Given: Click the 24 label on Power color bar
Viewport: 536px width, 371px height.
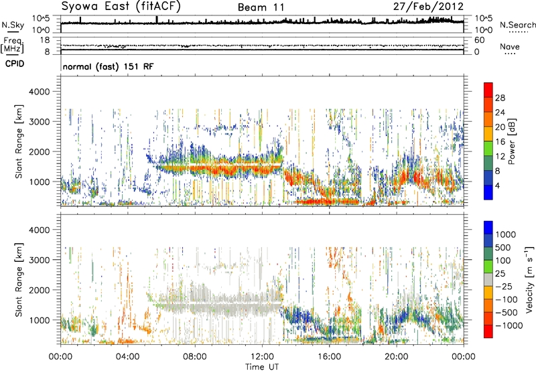Looking at the screenshot, I should [500, 113].
